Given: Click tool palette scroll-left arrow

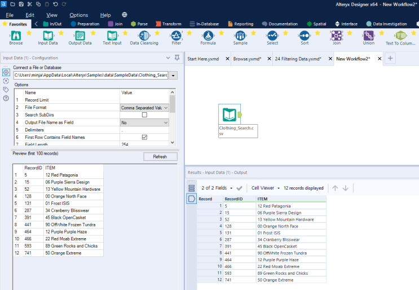Looking at the screenshot, I should 36,24.
